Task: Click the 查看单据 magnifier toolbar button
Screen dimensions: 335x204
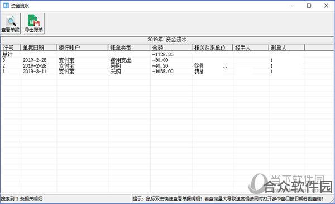Action: click(x=11, y=23)
